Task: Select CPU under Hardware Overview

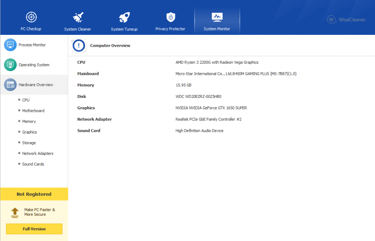Action: 26,100
